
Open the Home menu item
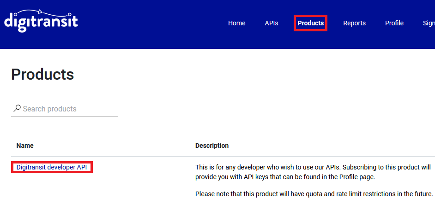(236, 23)
